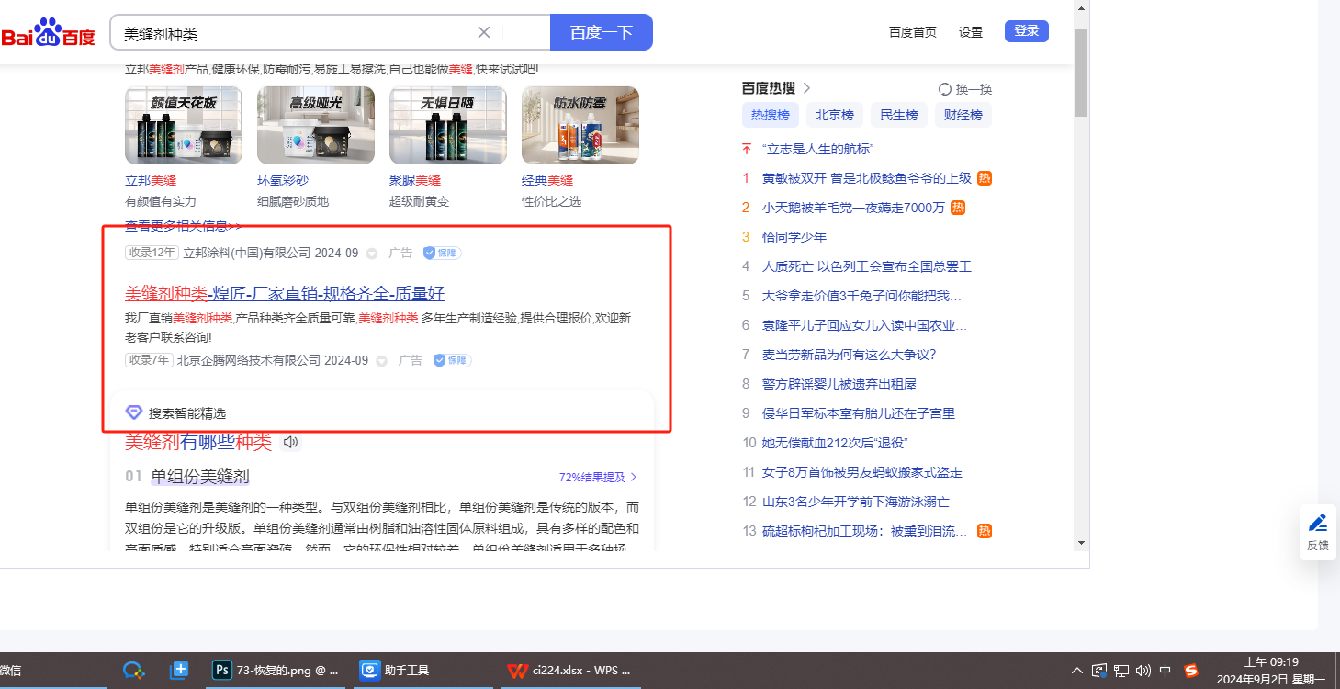
Task: Expand the dropdown arrow after 立邦涂料 2024-09
Action: 372,254
